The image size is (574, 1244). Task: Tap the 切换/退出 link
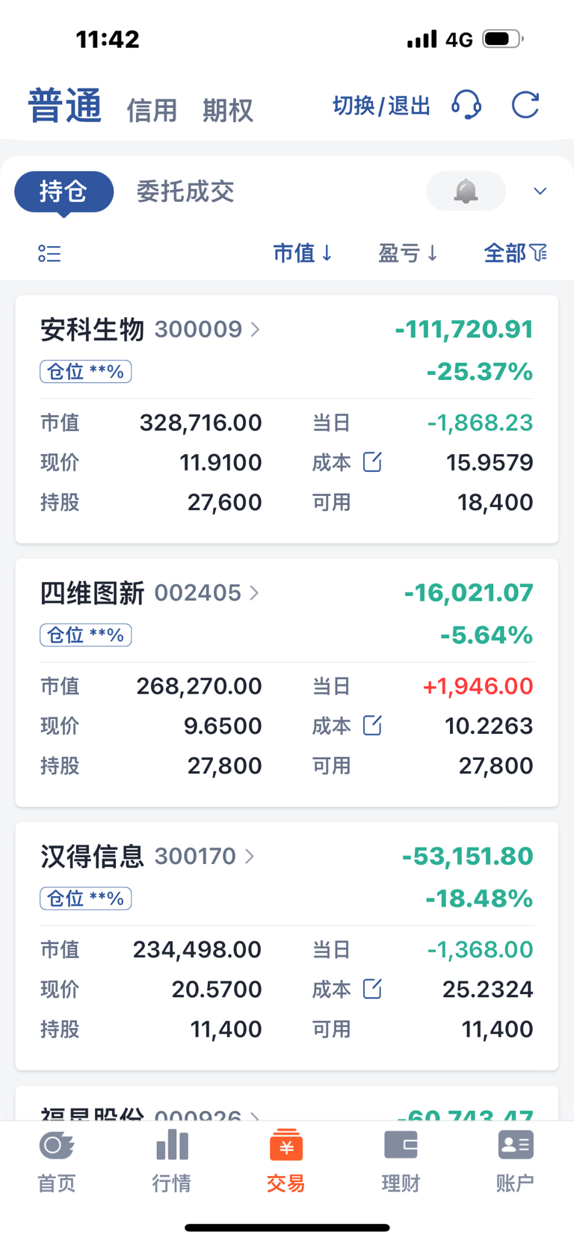tap(381, 105)
